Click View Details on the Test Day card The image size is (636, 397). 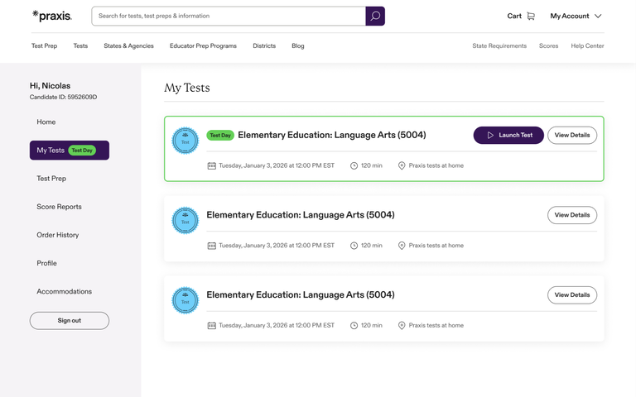572,135
